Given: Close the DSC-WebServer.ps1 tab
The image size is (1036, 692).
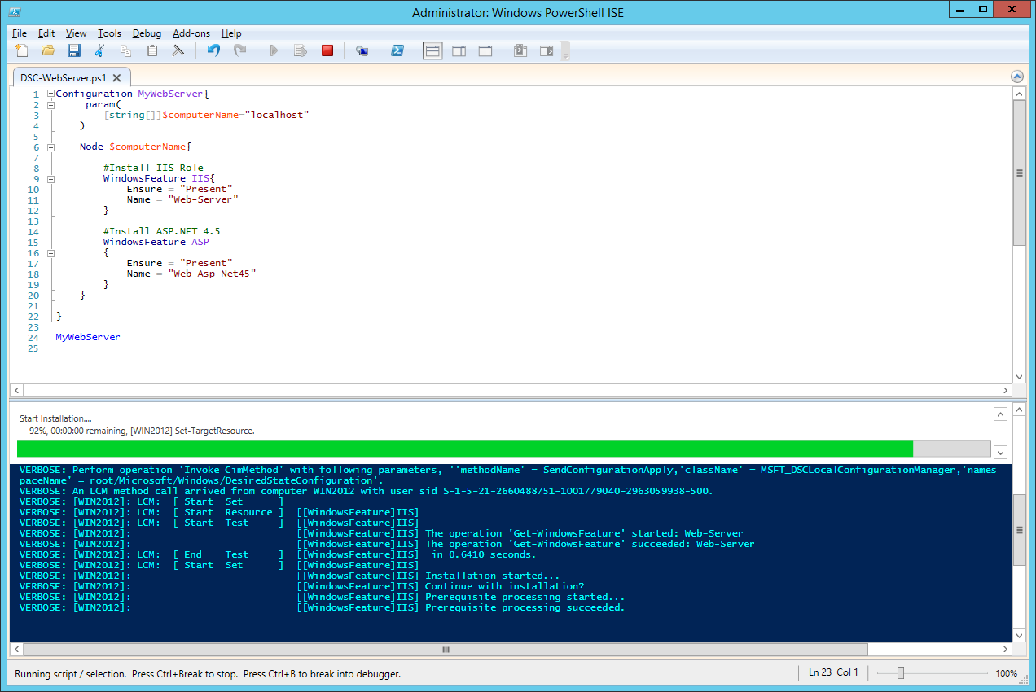Looking at the screenshot, I should (x=116, y=78).
